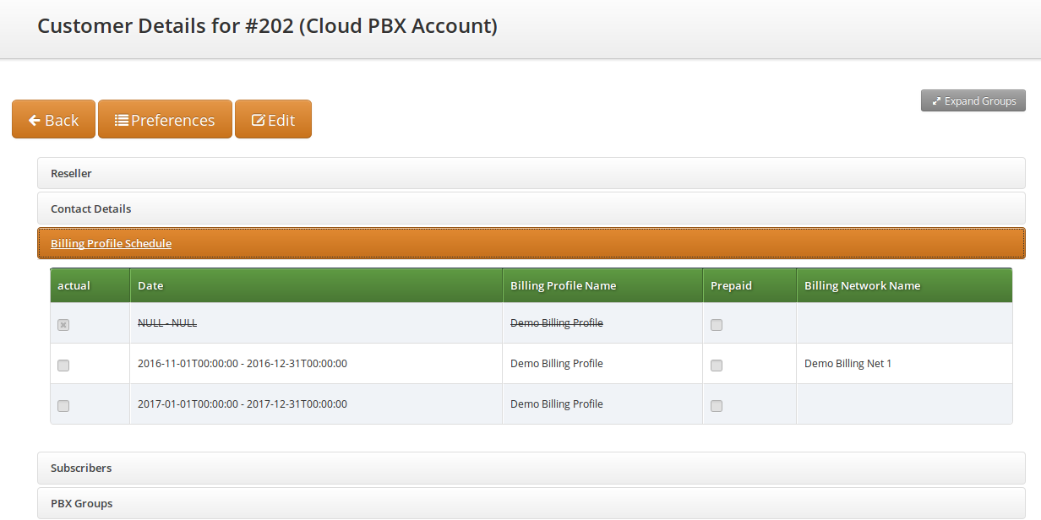Expand the PBX Groups section
The height and width of the screenshot is (520, 1041).
[x=81, y=503]
